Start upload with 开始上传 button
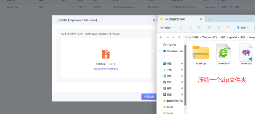 point(149,97)
